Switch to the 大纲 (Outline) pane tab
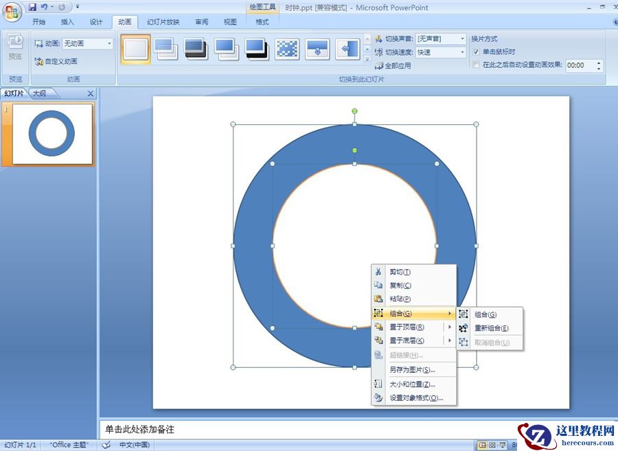618x451 pixels. (x=39, y=93)
